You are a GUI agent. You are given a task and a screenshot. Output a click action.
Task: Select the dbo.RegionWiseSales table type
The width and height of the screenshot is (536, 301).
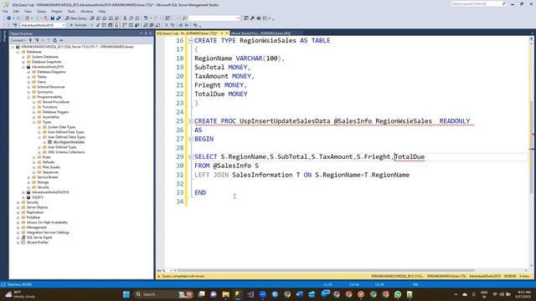(69, 142)
